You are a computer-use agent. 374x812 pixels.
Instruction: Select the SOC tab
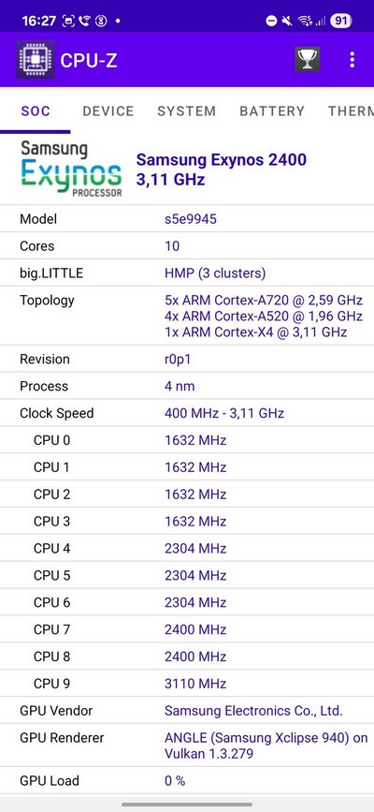(x=36, y=111)
